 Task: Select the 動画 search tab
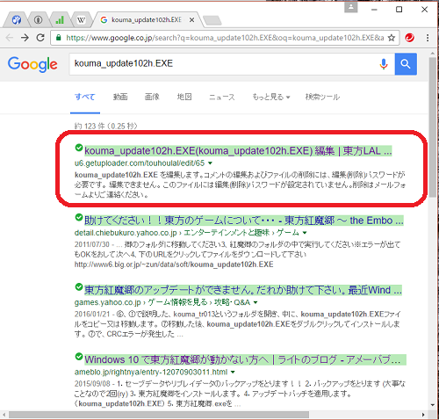click(120, 97)
